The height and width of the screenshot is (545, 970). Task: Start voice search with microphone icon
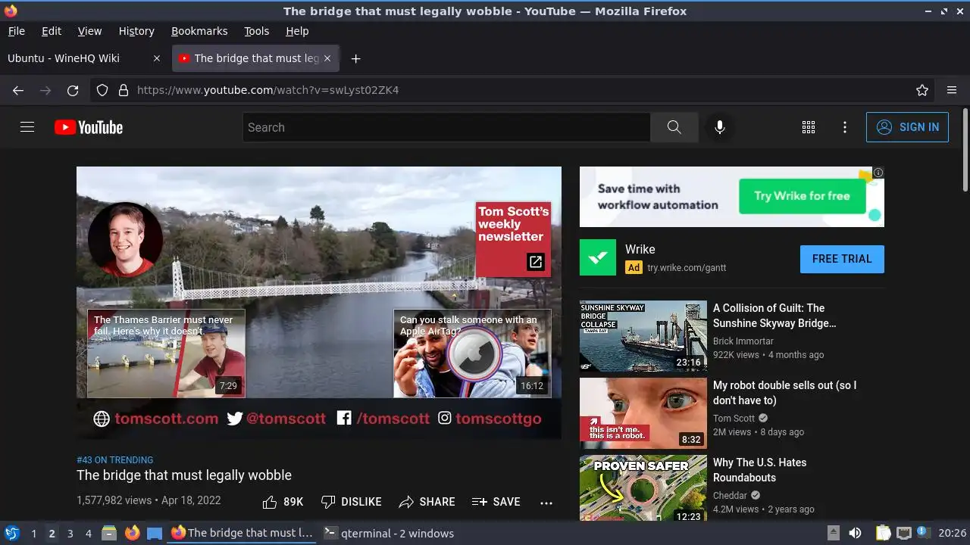coord(720,127)
